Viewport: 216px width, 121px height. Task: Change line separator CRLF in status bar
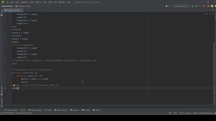pos(175,113)
